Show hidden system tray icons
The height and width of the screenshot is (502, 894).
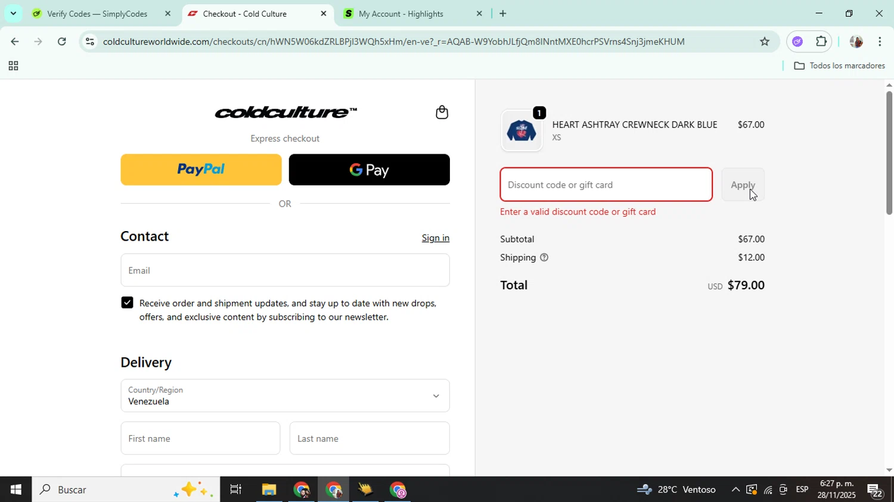pyautogui.click(x=735, y=489)
